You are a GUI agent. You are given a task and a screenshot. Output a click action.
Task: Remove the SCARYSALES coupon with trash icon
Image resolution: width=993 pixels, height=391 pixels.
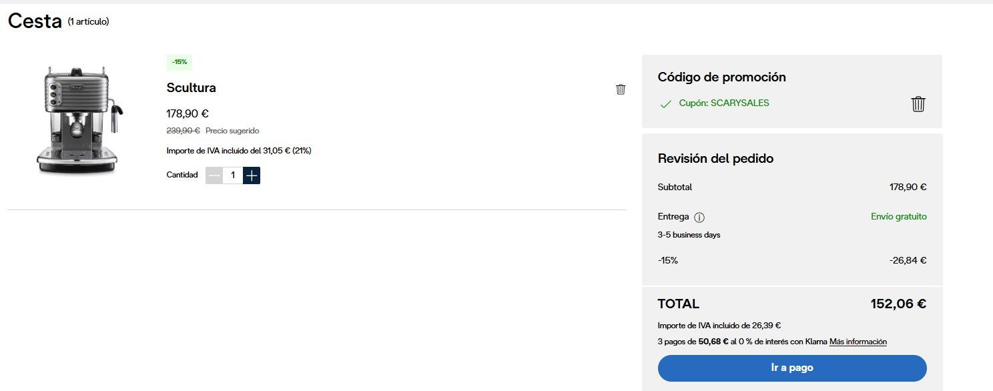coord(918,104)
